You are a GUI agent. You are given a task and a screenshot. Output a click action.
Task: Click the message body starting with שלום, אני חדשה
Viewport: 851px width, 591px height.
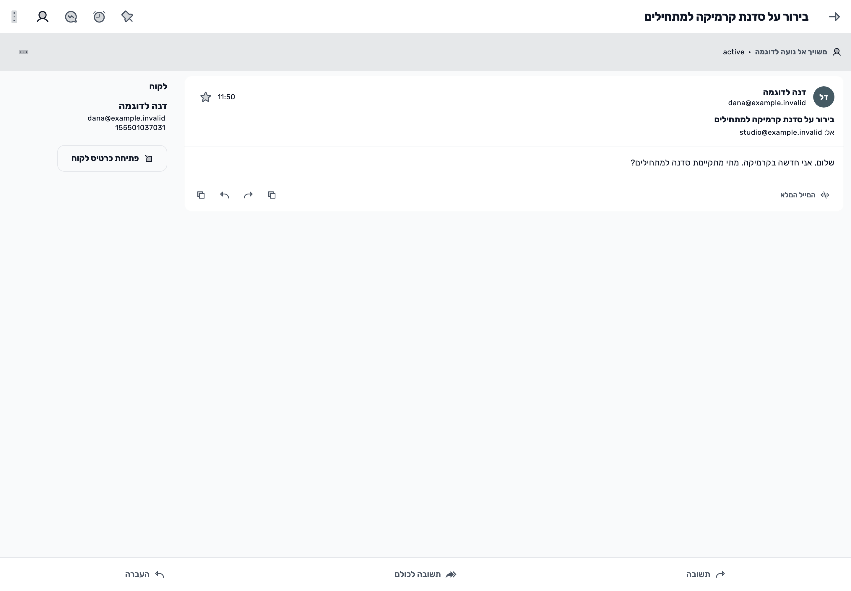(x=732, y=163)
